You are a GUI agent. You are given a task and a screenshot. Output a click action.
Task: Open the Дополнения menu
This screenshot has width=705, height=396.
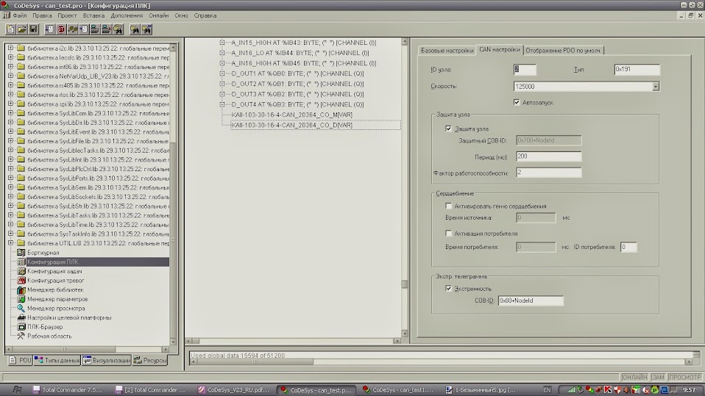(x=127, y=15)
